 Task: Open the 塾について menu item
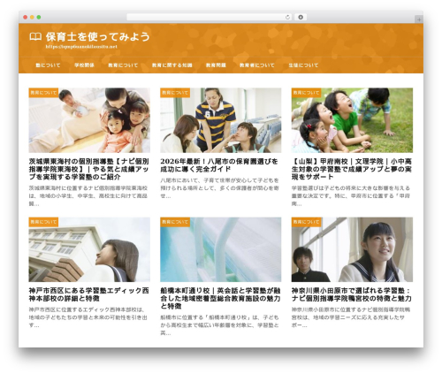(x=48, y=65)
